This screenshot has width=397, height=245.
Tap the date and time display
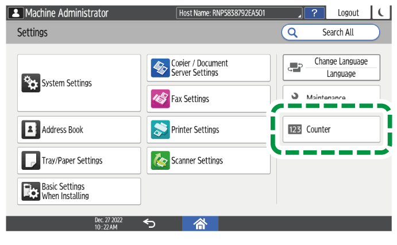click(x=108, y=224)
